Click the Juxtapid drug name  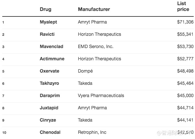pos(49,108)
